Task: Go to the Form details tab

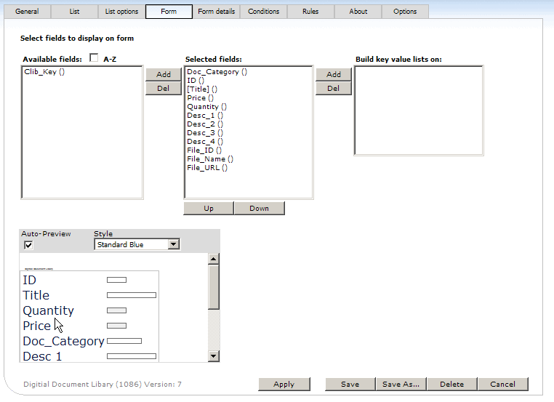Action: coord(216,12)
